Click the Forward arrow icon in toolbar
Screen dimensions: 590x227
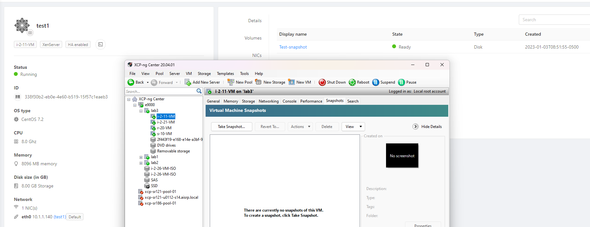tap(154, 83)
